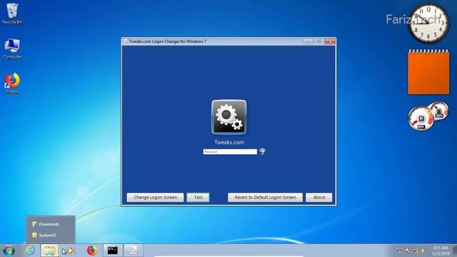Click the volume speaker tray icon
The height and width of the screenshot is (257, 457).
(x=423, y=251)
